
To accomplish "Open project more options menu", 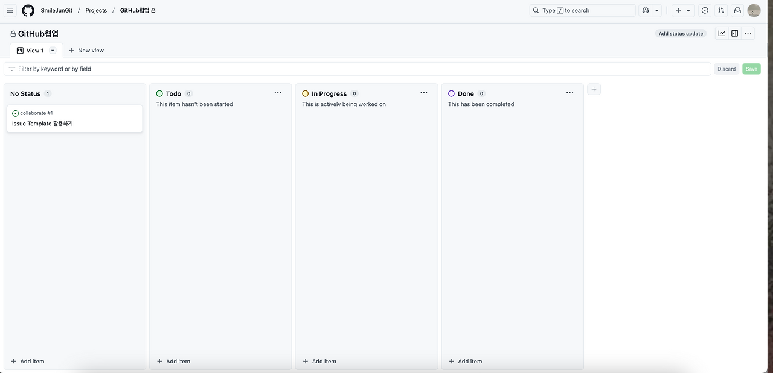I will pyautogui.click(x=748, y=33).
